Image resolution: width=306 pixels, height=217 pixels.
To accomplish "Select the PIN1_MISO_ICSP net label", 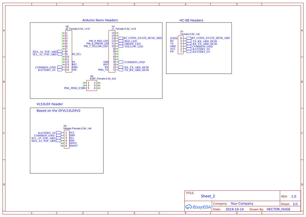I will 74,88.
